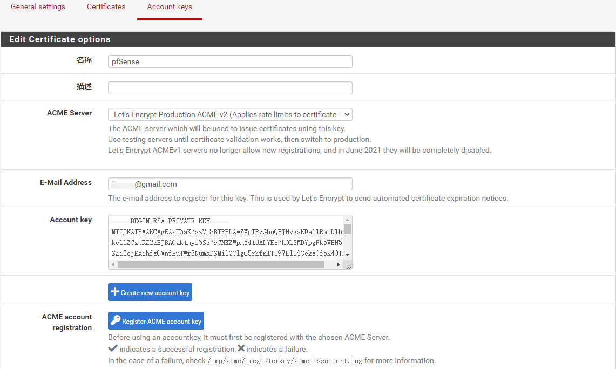Click the Account key scroll-down arrow

tap(348, 255)
